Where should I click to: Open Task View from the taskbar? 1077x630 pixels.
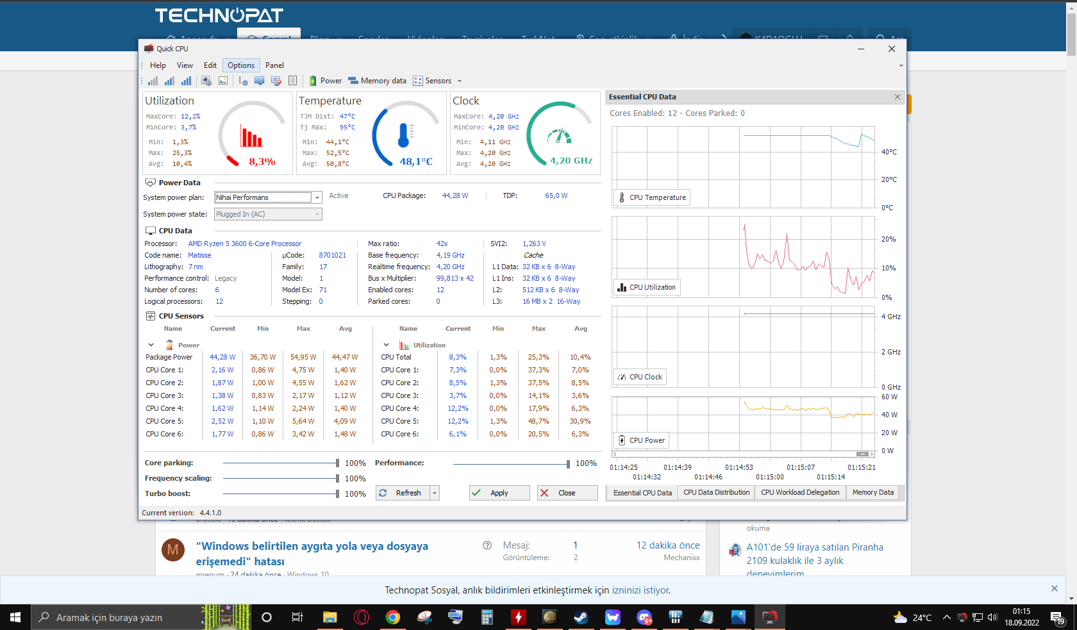[x=297, y=617]
